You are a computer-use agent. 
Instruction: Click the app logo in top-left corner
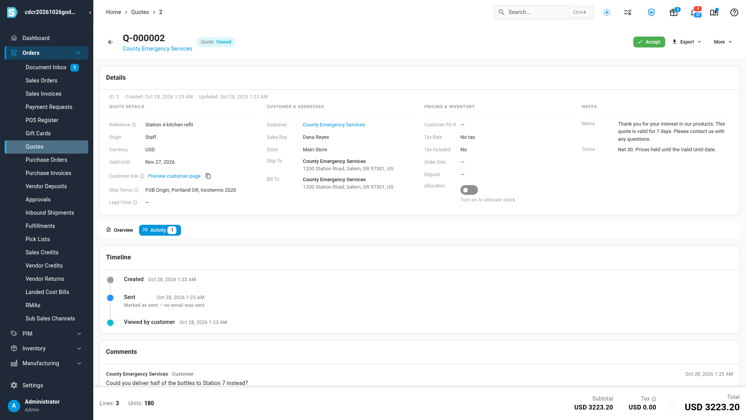tap(12, 12)
